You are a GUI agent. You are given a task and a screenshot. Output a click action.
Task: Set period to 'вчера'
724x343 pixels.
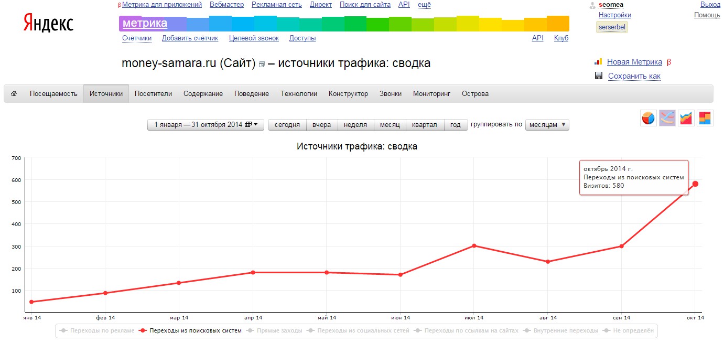click(x=322, y=125)
